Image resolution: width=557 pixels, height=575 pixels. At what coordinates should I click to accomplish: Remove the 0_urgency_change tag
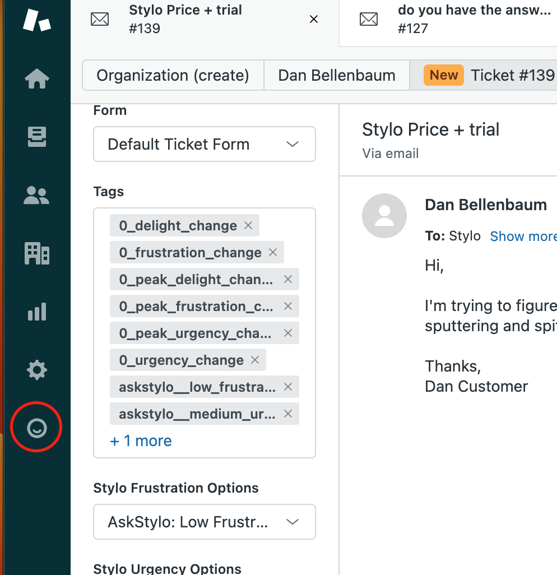(x=255, y=360)
